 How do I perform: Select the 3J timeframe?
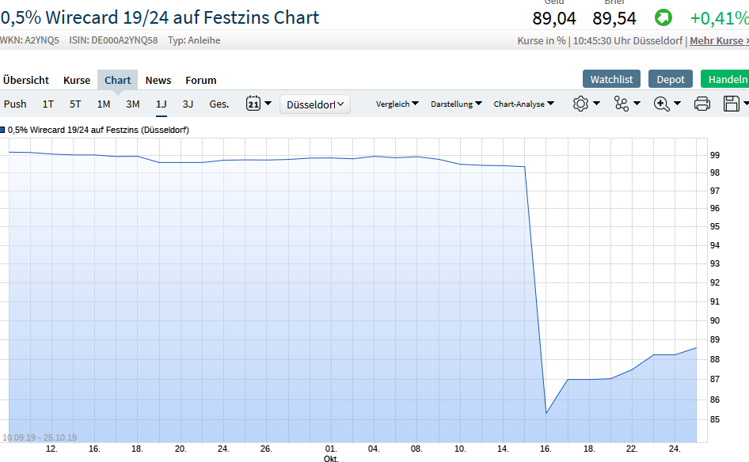(188, 104)
